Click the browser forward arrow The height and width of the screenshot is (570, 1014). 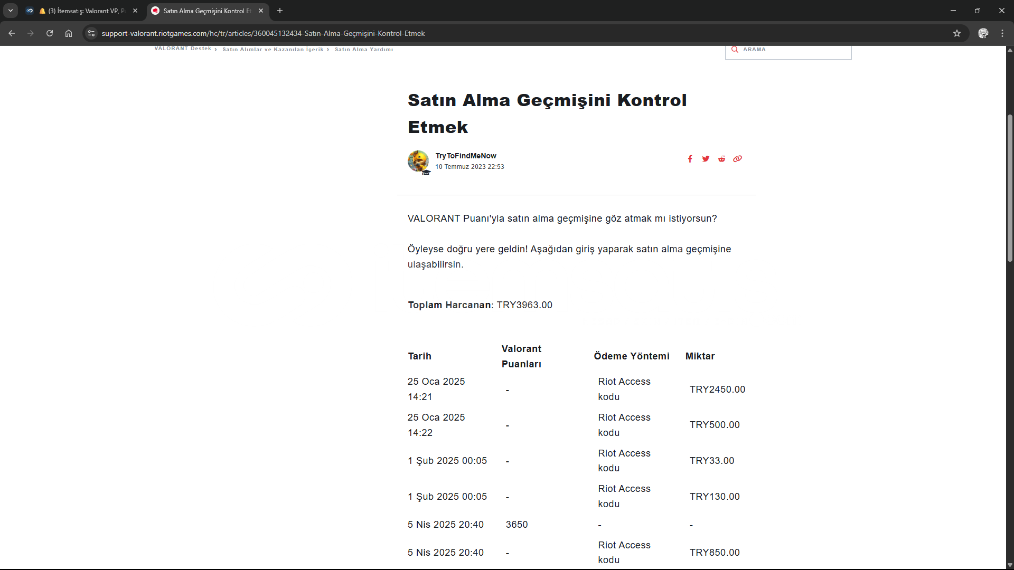click(x=31, y=33)
